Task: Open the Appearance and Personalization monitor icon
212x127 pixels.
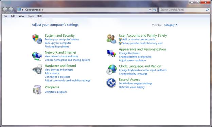Action: point(111,53)
